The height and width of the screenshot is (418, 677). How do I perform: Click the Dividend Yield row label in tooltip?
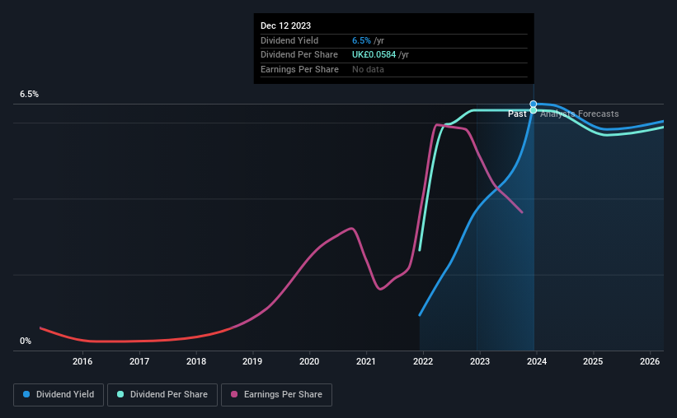(289, 40)
